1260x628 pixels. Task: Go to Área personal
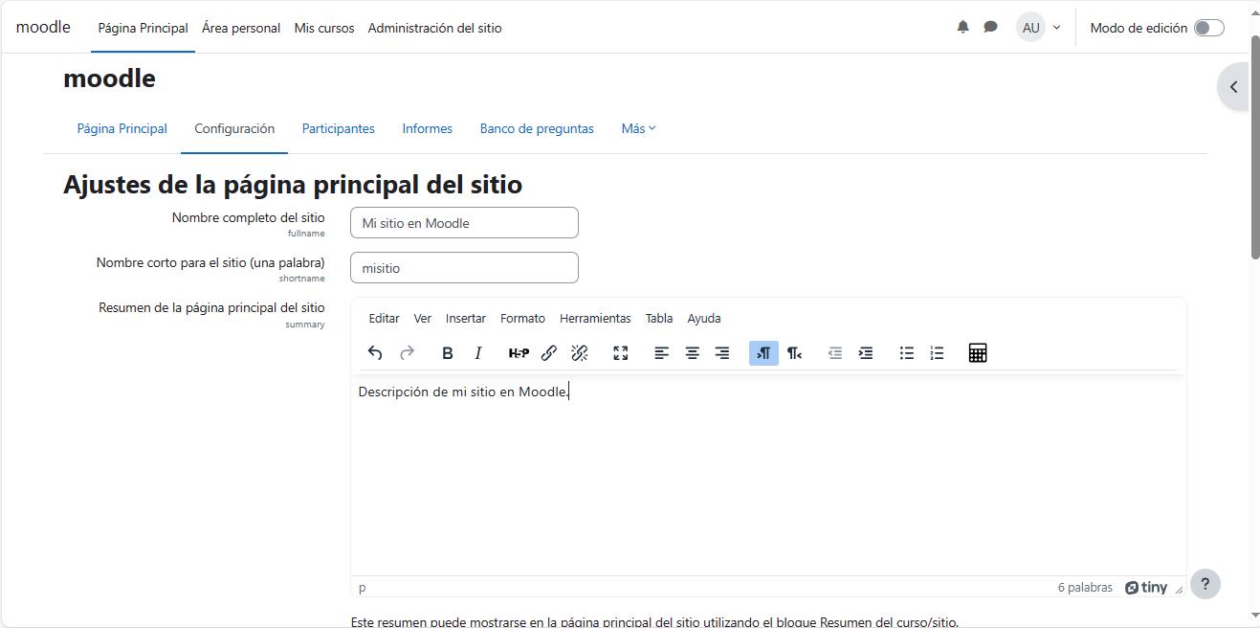pos(241,28)
